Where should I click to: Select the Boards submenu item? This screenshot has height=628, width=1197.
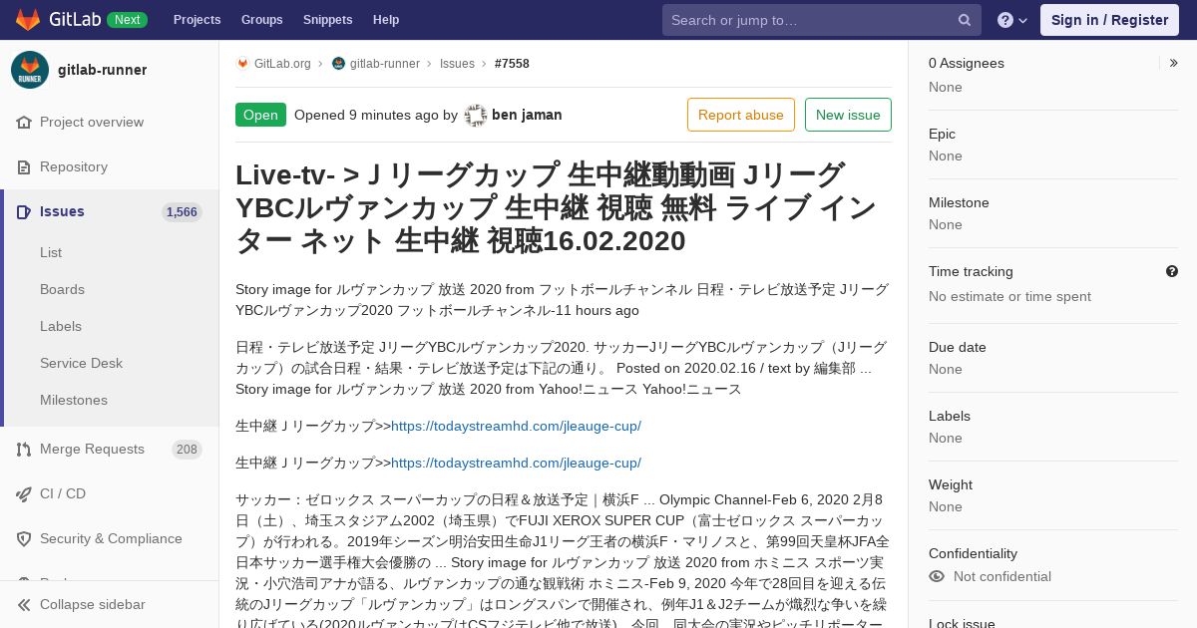pos(62,289)
